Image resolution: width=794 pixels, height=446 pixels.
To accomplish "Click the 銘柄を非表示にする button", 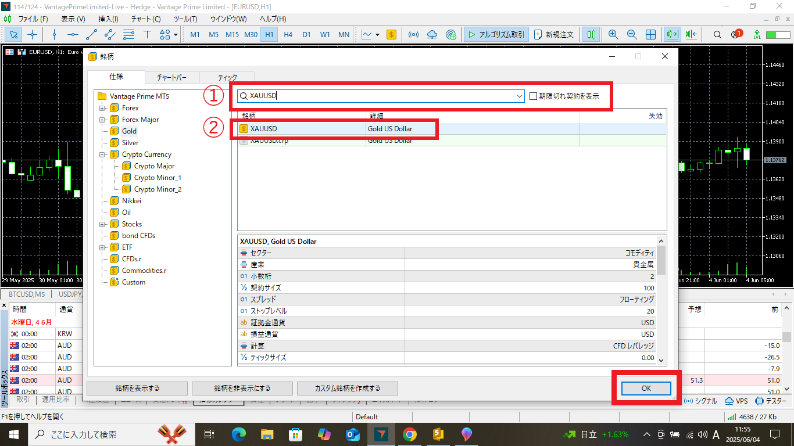I will click(x=242, y=388).
